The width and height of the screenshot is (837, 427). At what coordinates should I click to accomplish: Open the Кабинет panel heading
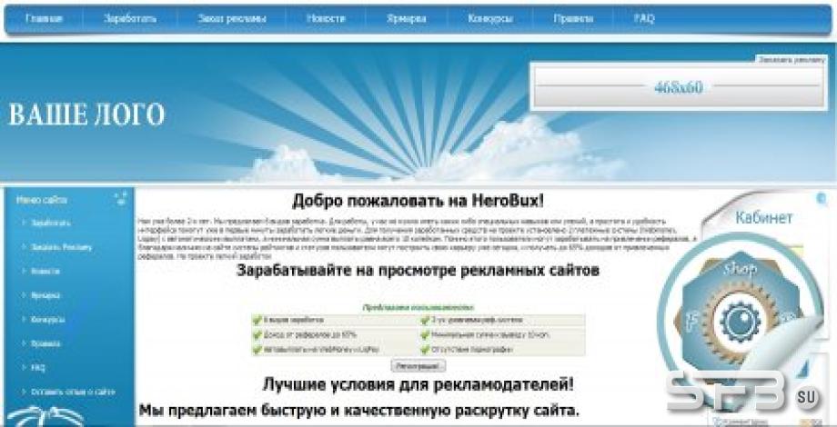(x=764, y=217)
